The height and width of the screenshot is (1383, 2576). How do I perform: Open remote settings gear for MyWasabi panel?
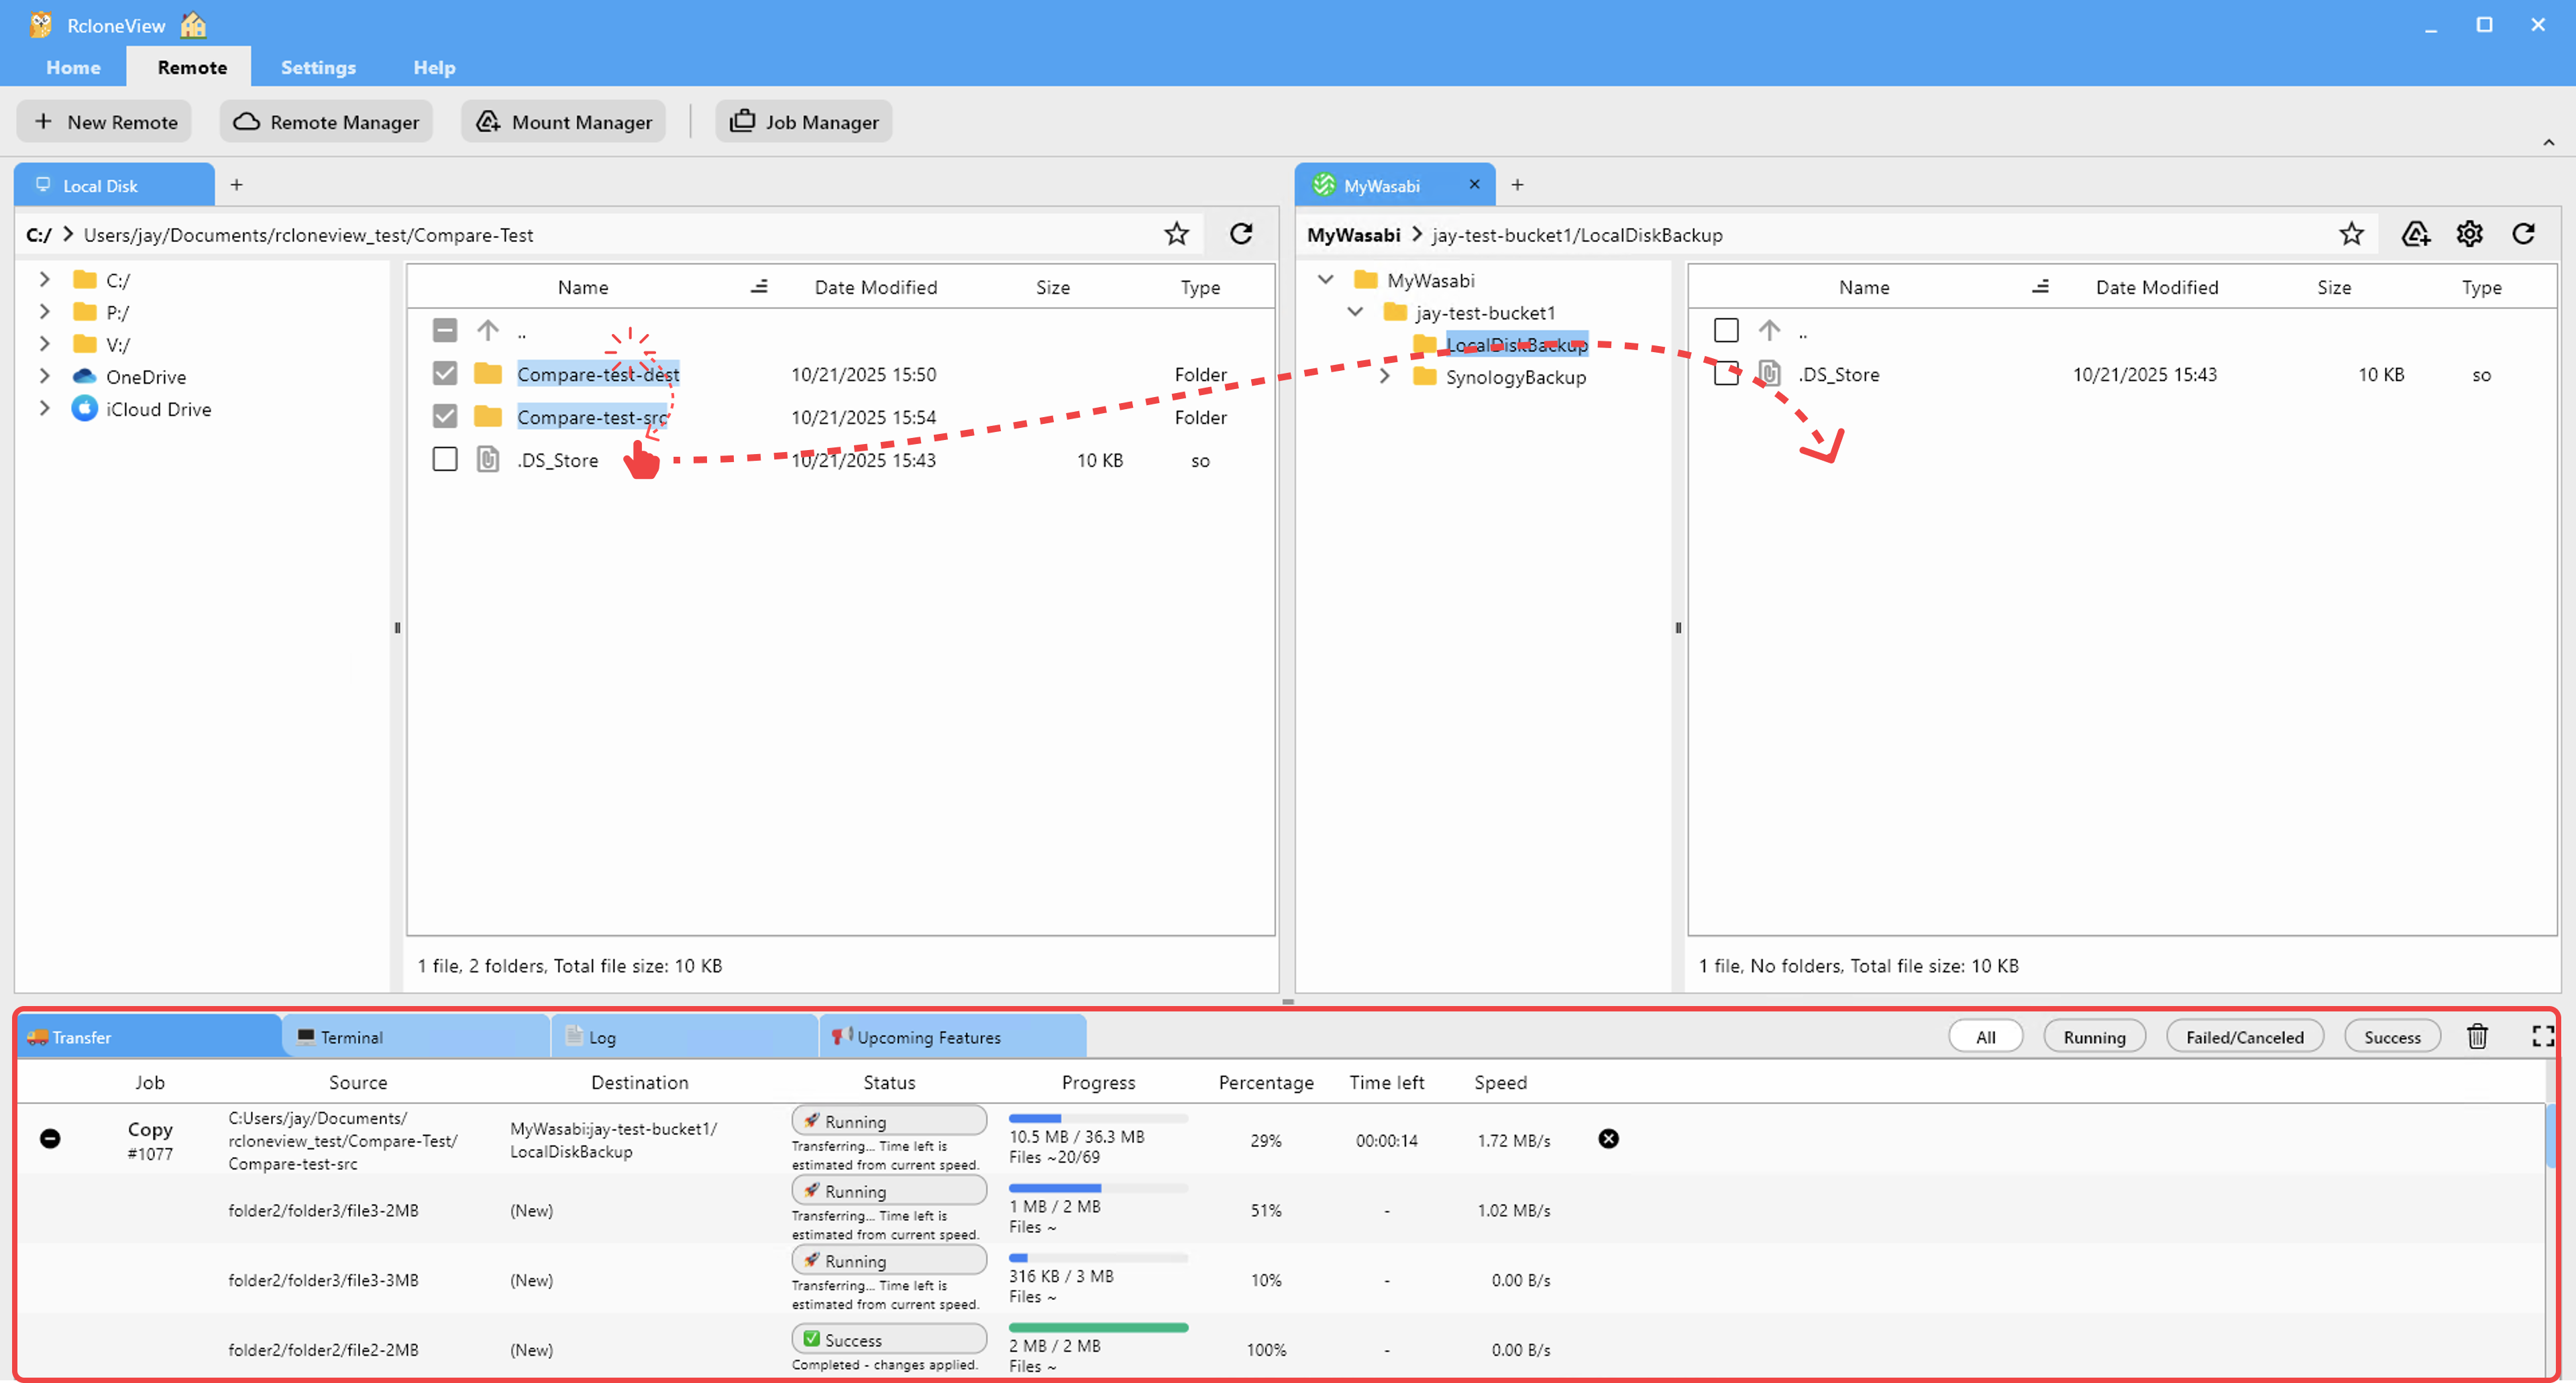2469,233
